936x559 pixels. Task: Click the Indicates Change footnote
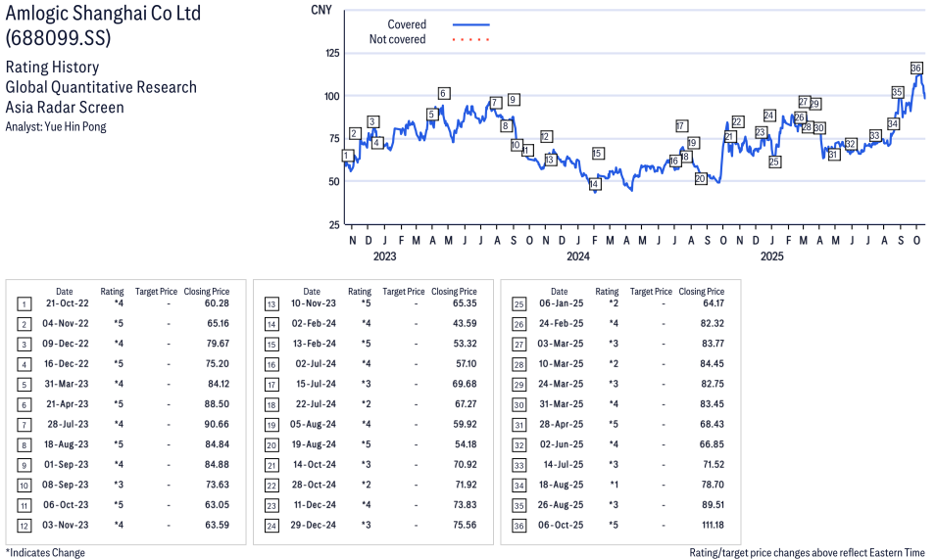point(45,552)
